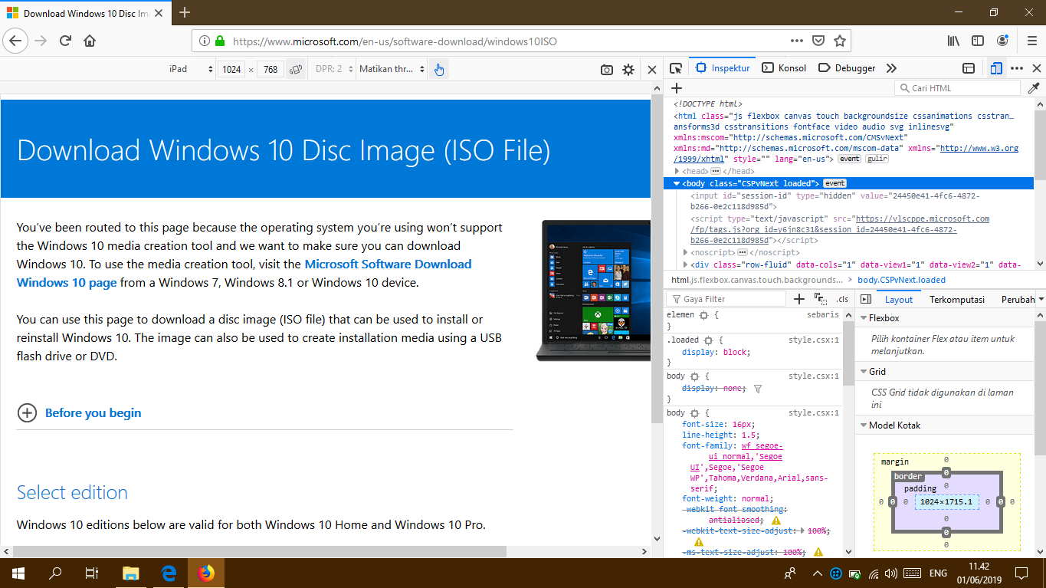Expand the div row-fluid node
This screenshot has width=1046, height=588.
point(686,264)
